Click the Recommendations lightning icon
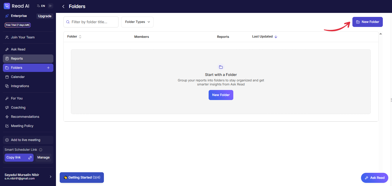 pos(7,117)
